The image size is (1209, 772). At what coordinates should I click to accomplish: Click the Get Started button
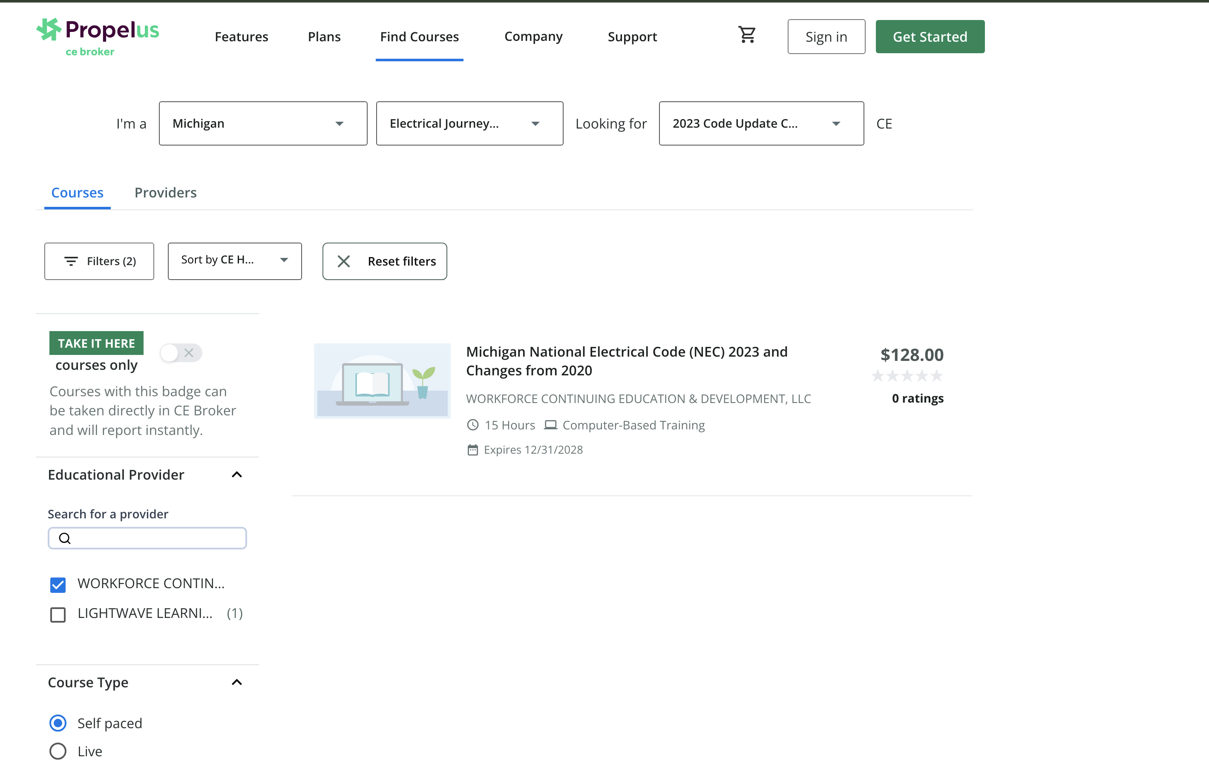click(x=930, y=37)
